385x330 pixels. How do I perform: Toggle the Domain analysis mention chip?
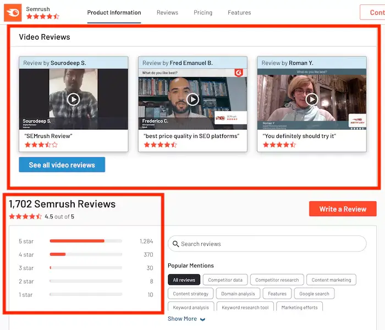point(238,294)
